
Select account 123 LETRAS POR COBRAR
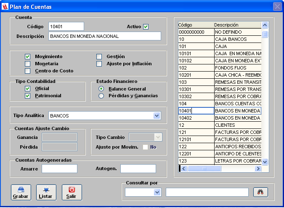pyautogui.click(x=220, y=161)
